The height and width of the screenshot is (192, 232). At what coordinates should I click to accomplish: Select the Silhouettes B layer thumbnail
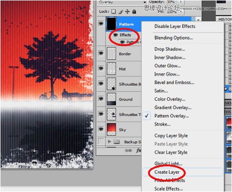[111, 84]
